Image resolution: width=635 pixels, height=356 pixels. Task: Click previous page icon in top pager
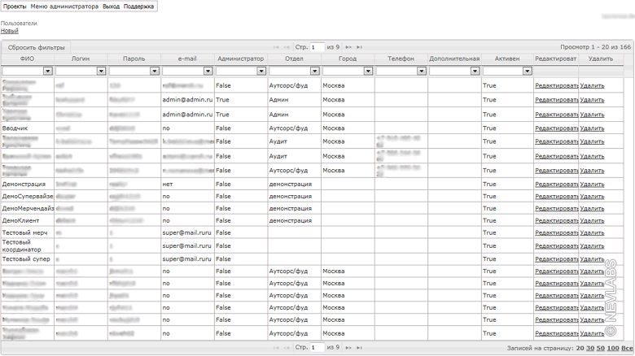[287, 47]
